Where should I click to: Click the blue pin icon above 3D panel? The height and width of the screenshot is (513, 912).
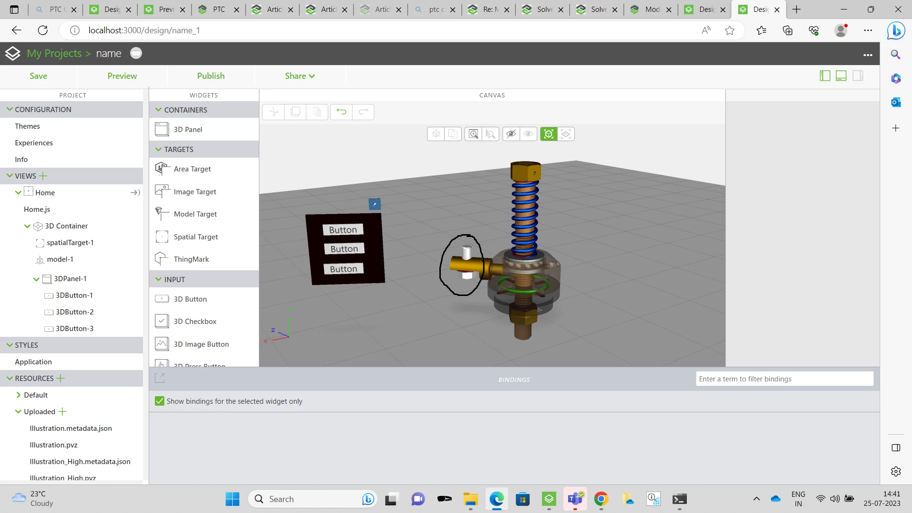374,204
